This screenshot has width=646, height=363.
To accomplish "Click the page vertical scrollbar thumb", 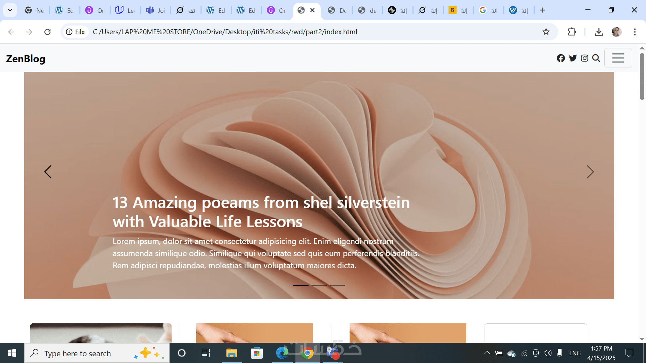I will pyautogui.click(x=642, y=76).
